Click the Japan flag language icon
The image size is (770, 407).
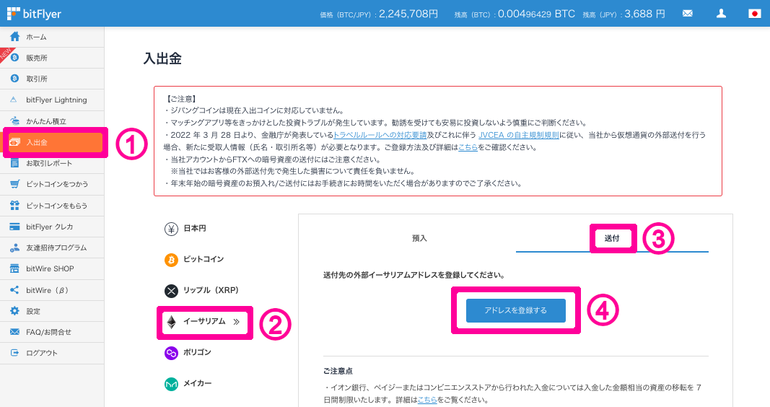pos(754,13)
